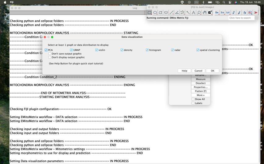Image resolution: width=264 pixels, height=164 pixels.
Task: Open the Apple menu
Action: [5, 2]
